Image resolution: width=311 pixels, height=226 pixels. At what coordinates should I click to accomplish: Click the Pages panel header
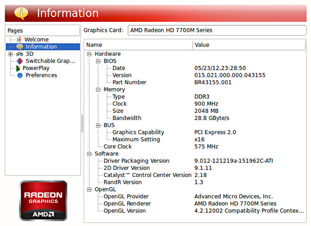43,31
